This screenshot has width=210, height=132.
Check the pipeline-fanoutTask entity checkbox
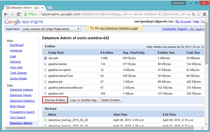(45, 76)
